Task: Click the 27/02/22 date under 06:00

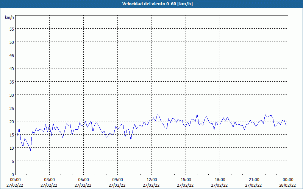Action: tap(83, 185)
